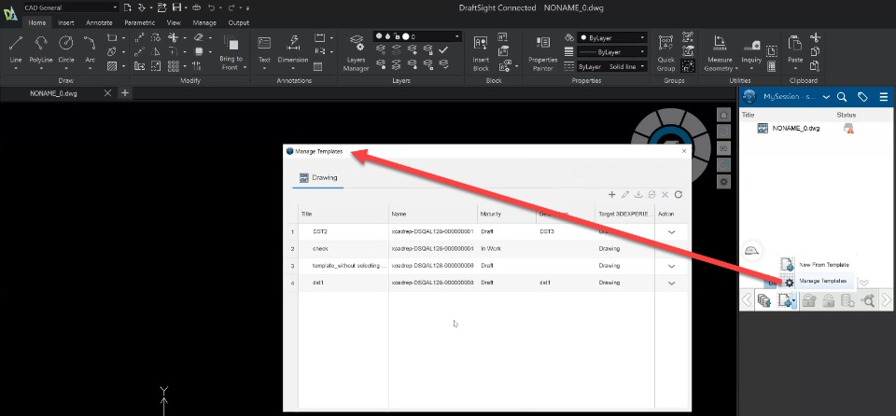This screenshot has height=416, width=896.
Task: Select the DST2 template title cell
Action: click(x=343, y=232)
